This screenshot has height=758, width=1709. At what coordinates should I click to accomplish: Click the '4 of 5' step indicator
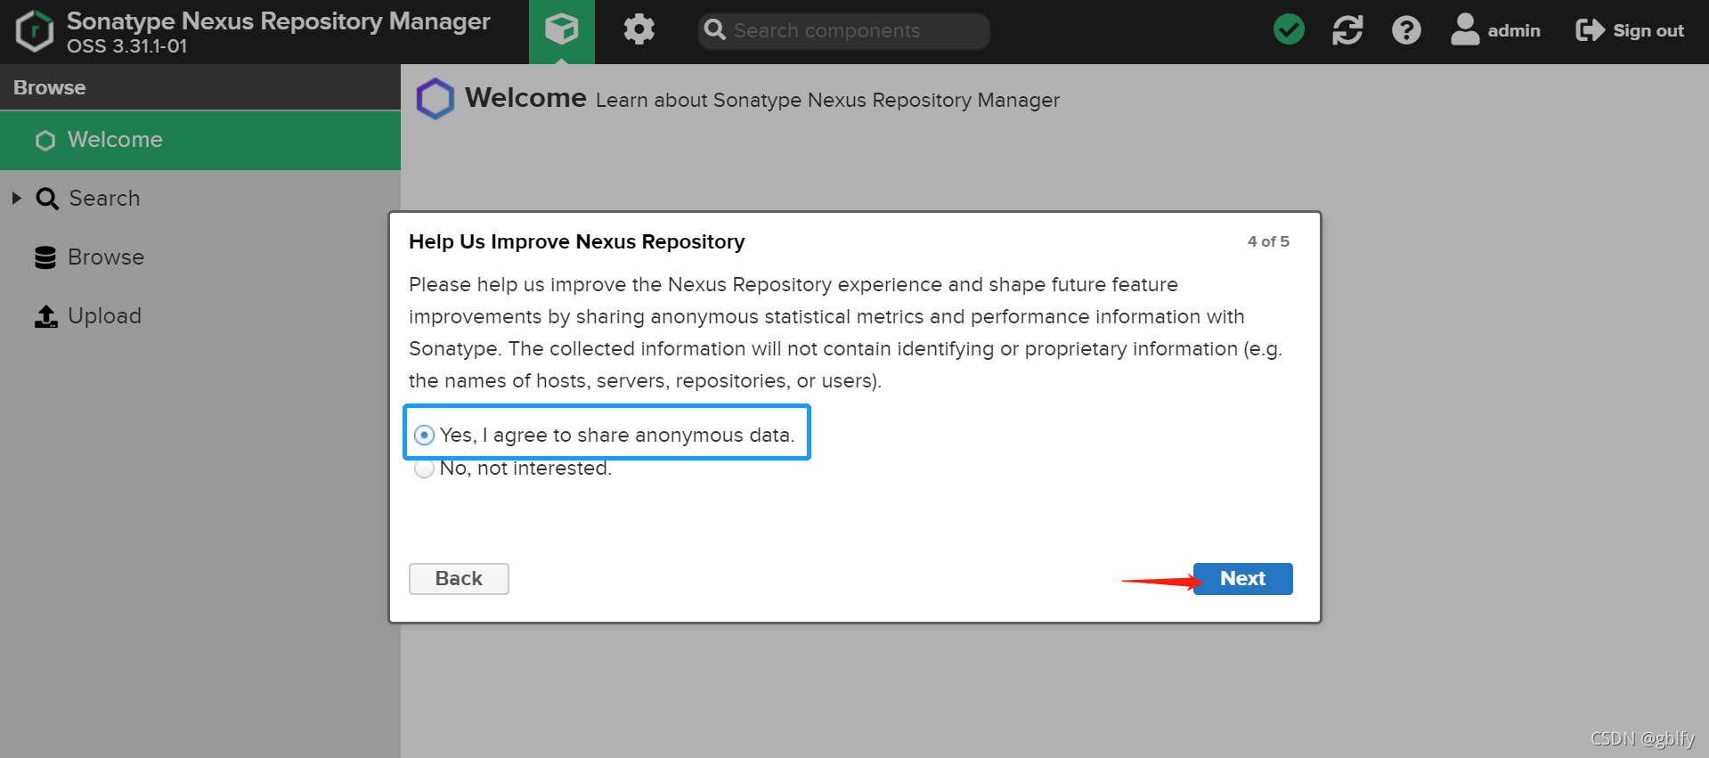coord(1268,241)
